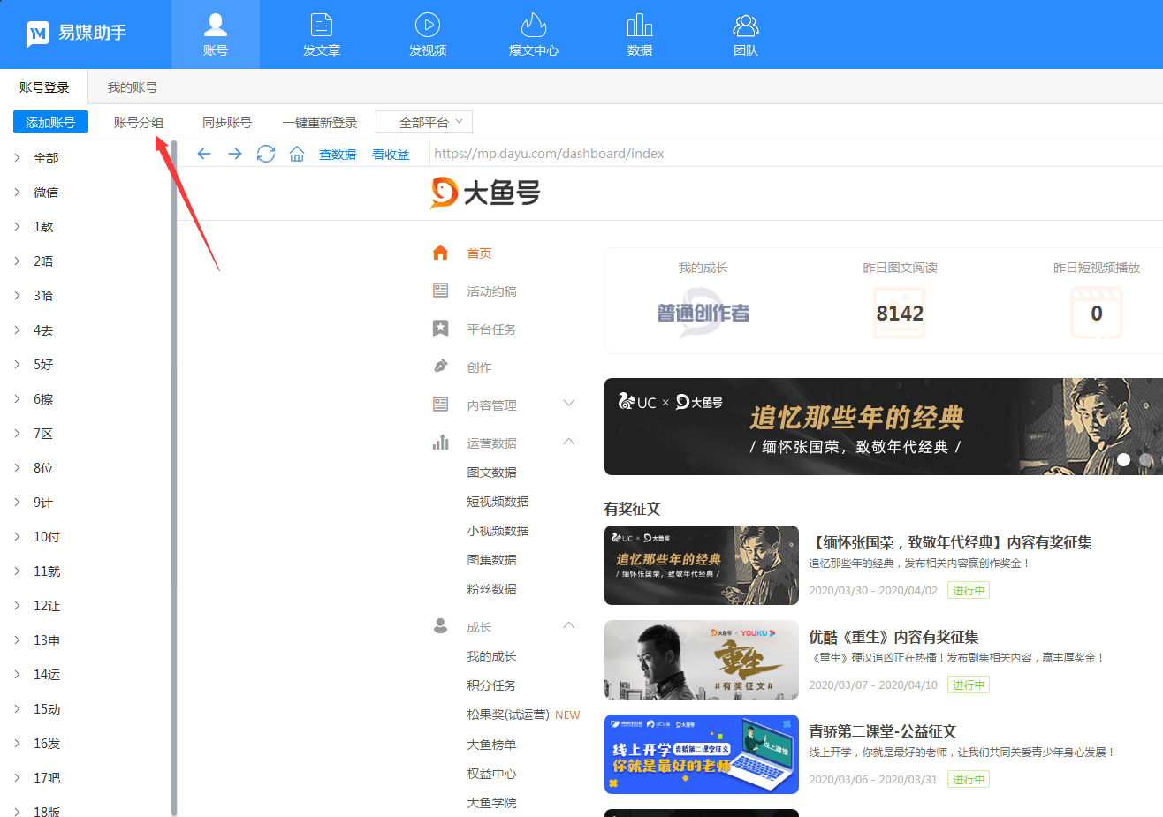1163x817 pixels.
Task: Switch to the 账号登录 tab
Action: (44, 87)
